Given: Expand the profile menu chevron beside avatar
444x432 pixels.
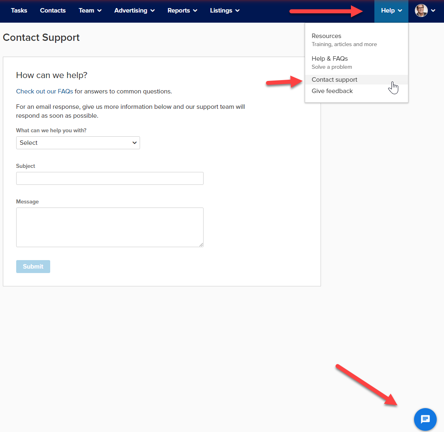Looking at the screenshot, I should [433, 11].
